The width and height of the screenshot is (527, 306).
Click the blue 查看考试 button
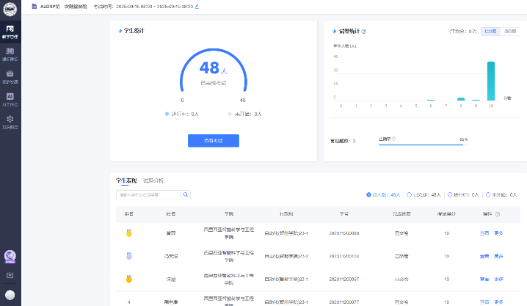click(213, 140)
